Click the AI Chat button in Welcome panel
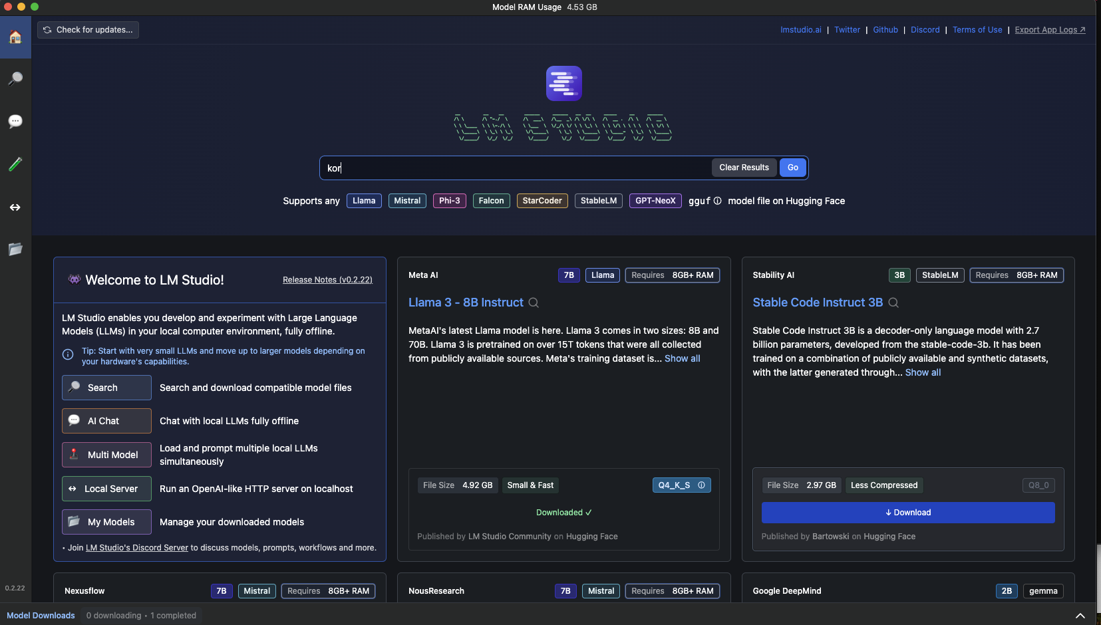The image size is (1101, 625). [106, 421]
